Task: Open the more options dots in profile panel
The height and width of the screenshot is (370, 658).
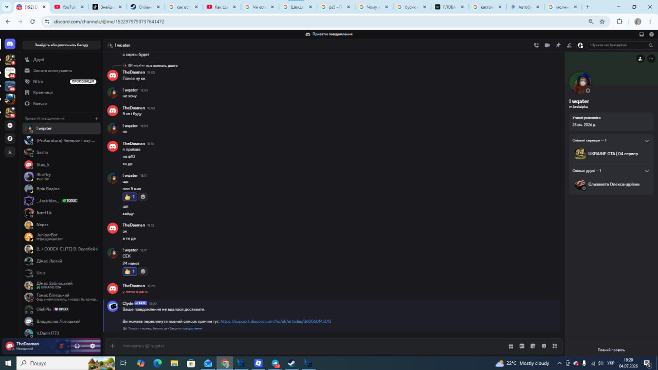Action: [x=651, y=59]
